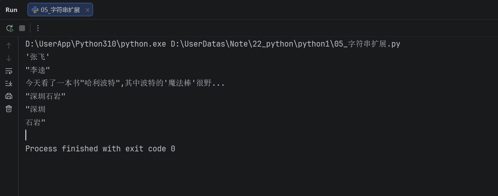Toggle soft-wrap for console output

point(9,71)
